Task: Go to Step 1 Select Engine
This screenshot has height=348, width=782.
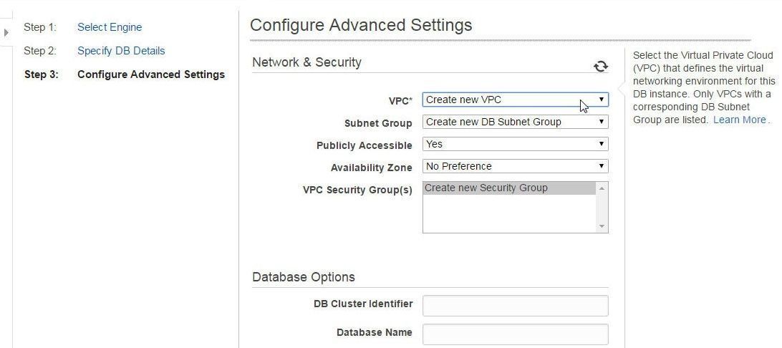Action: [110, 27]
